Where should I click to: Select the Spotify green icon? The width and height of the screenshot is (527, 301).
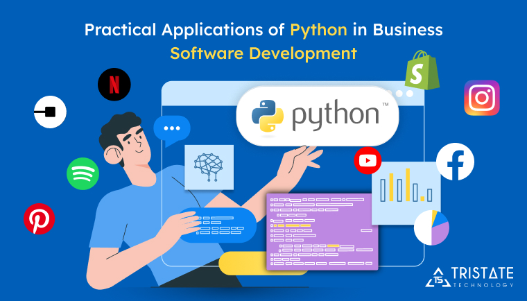(83, 173)
